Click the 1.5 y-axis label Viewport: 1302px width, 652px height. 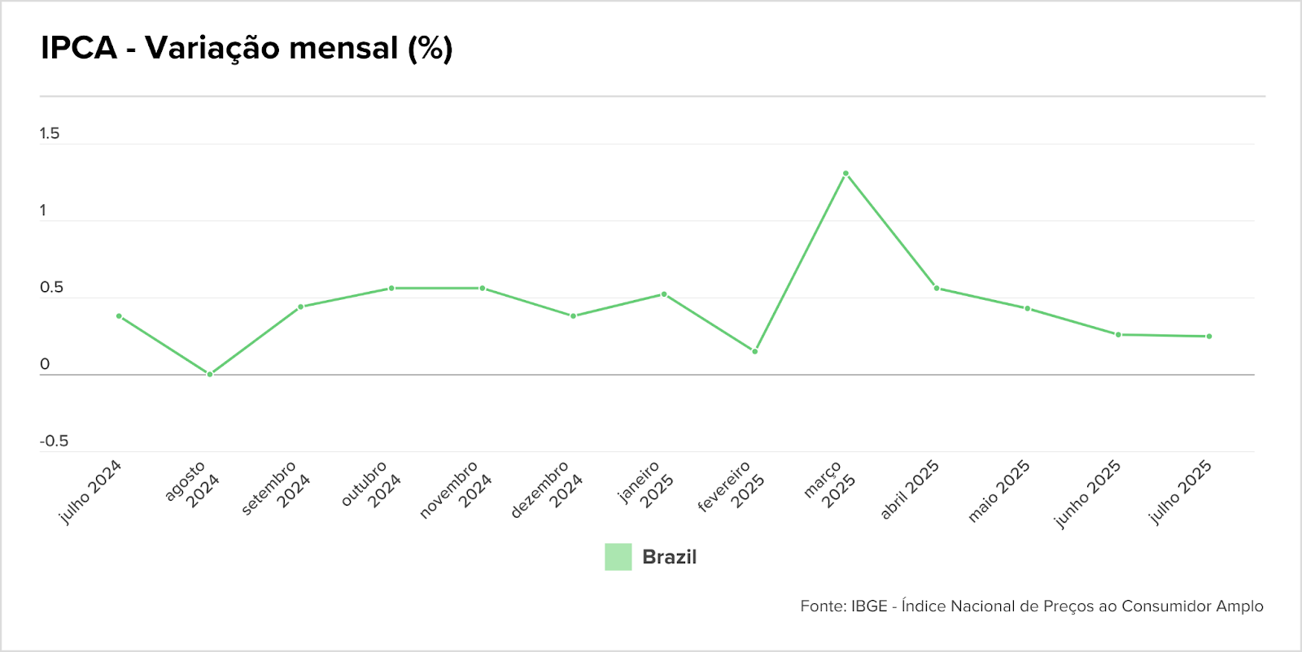(x=50, y=133)
